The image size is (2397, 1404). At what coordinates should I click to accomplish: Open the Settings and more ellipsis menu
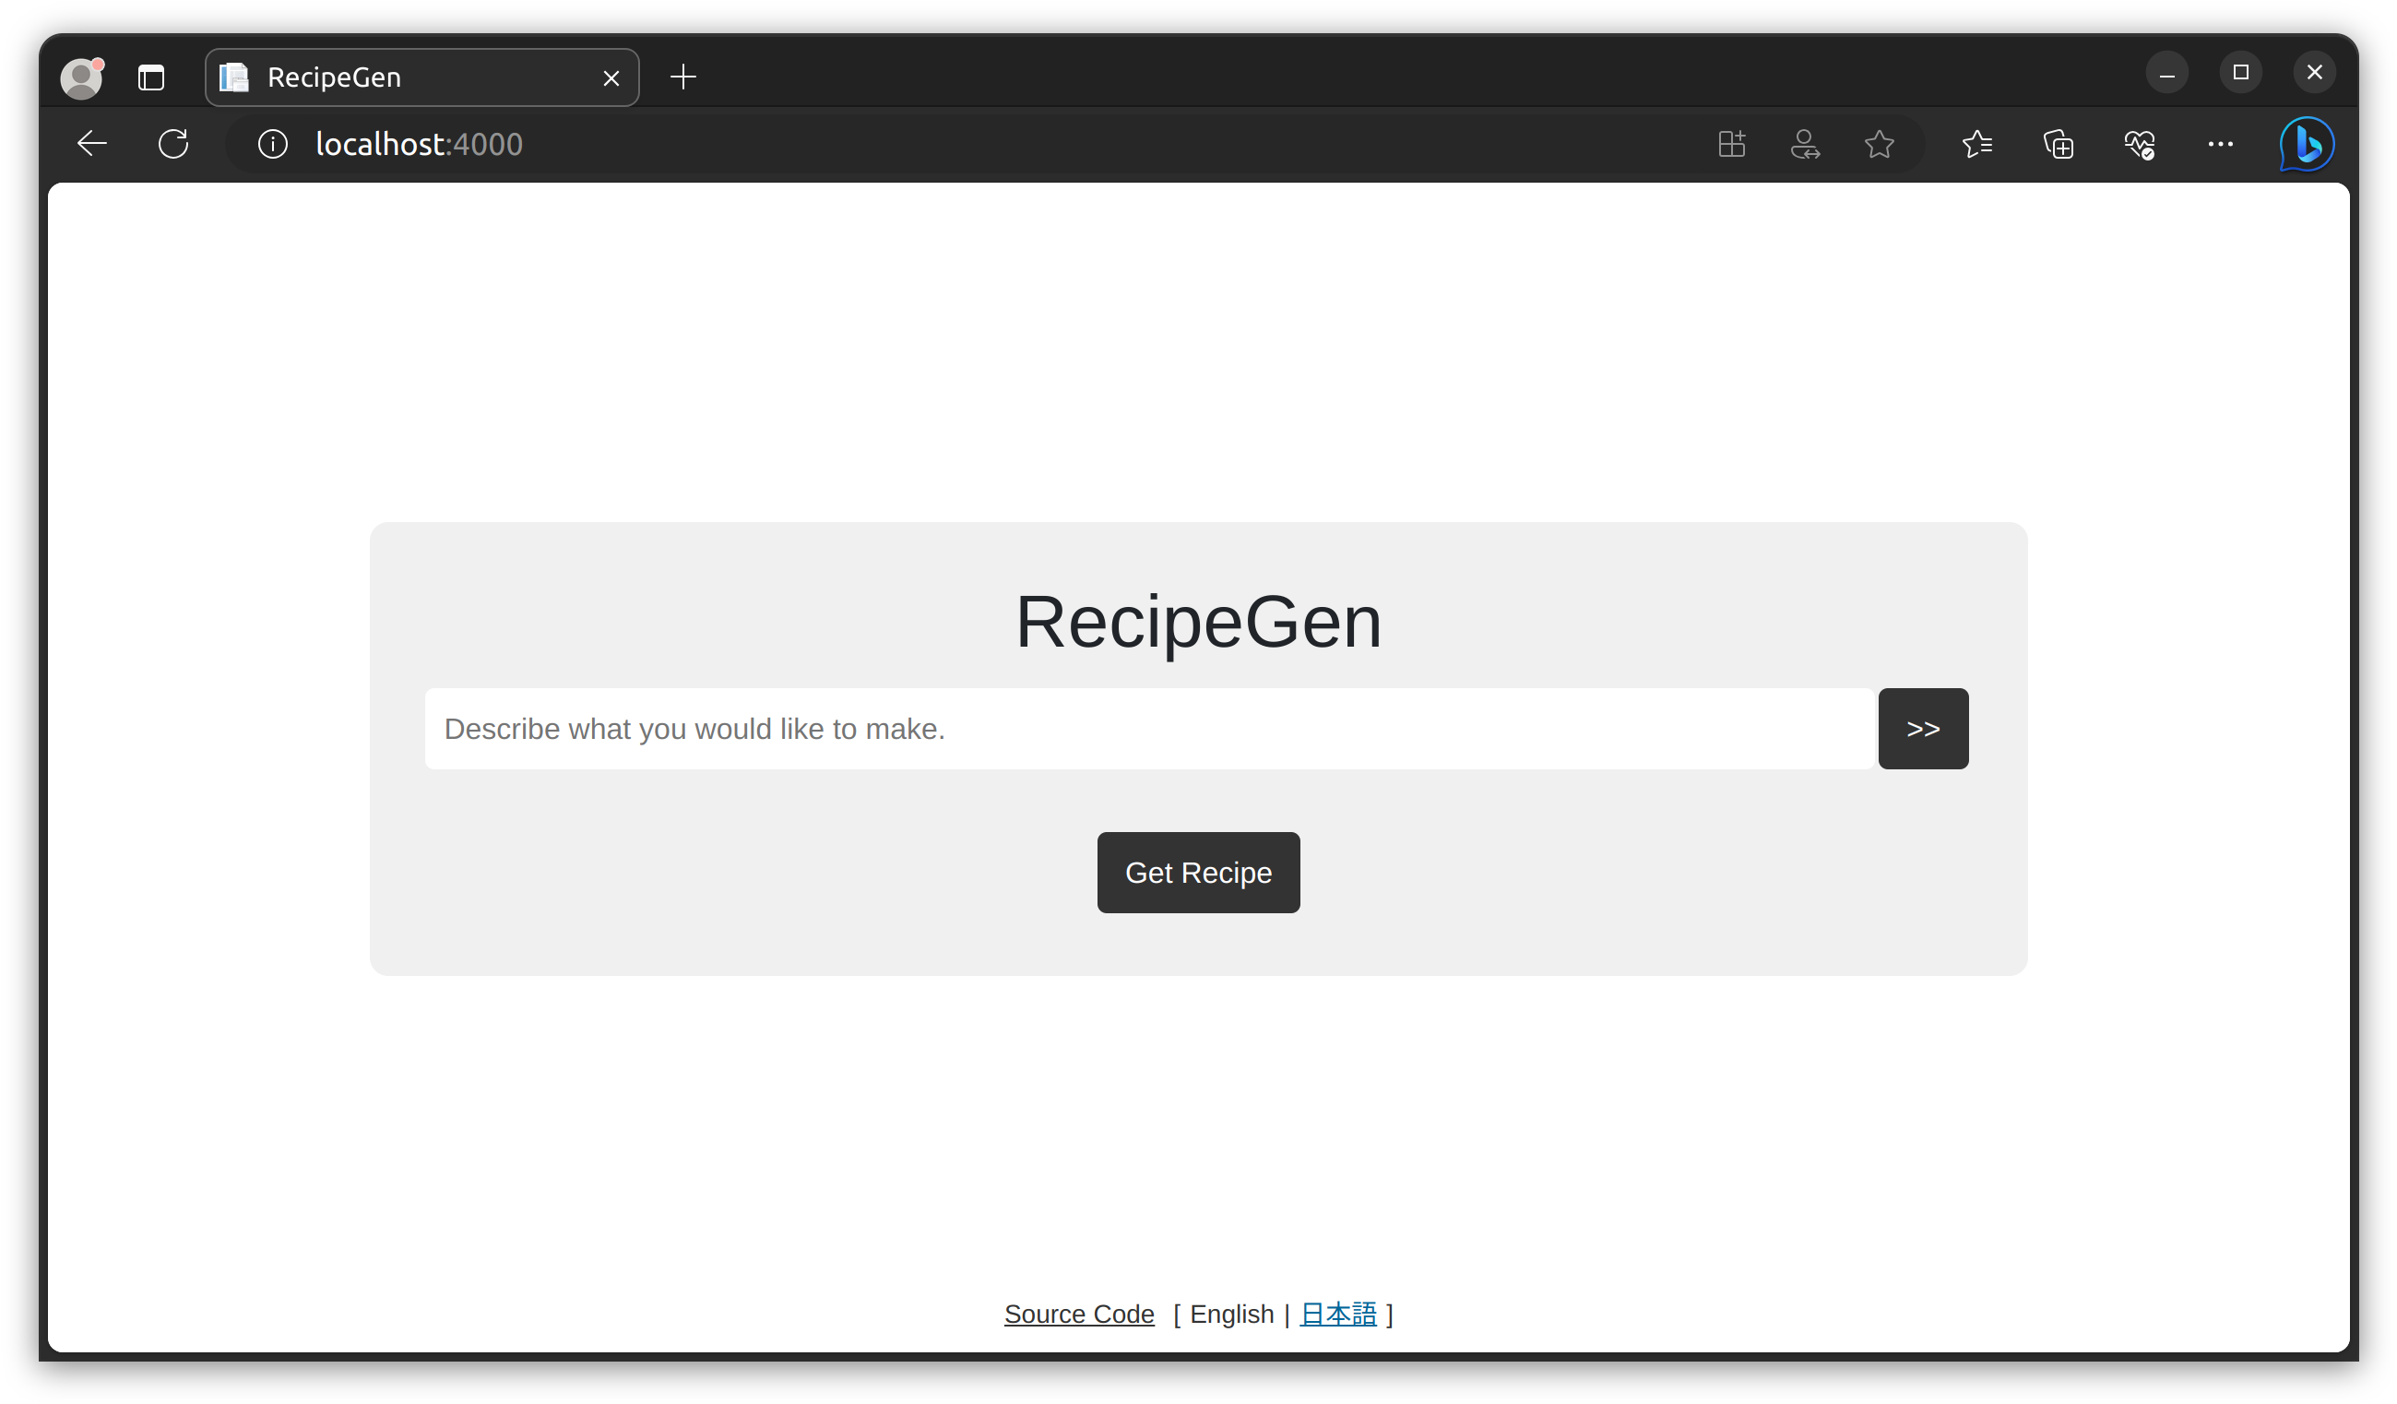click(2220, 145)
